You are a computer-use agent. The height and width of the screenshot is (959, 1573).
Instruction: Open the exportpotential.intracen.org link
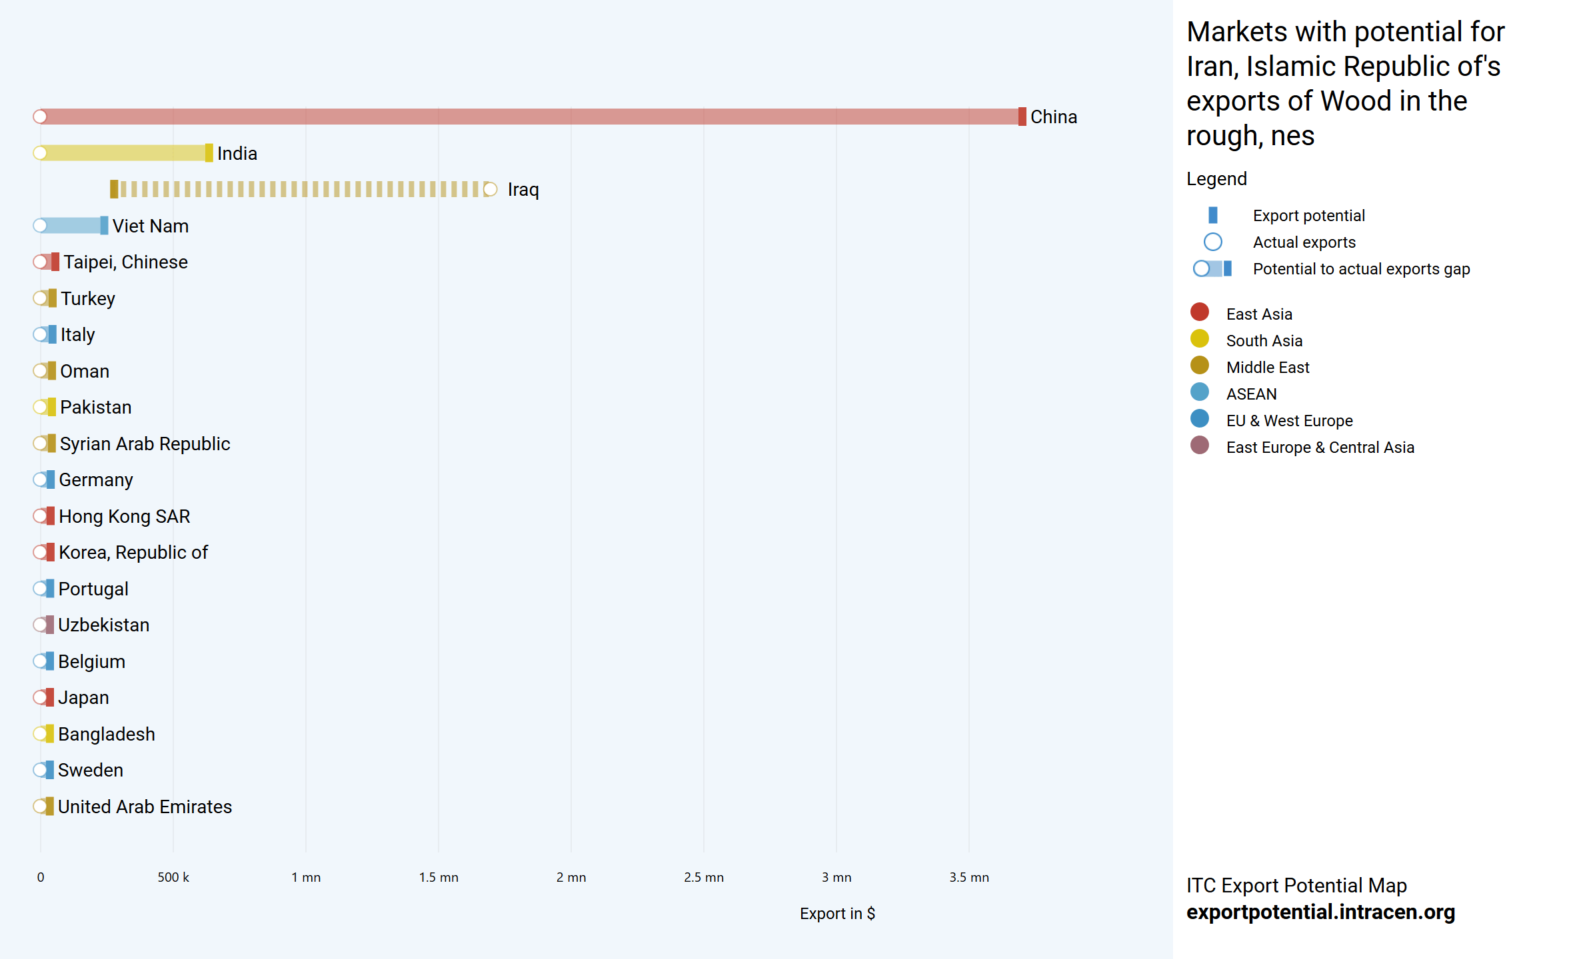point(1320,912)
